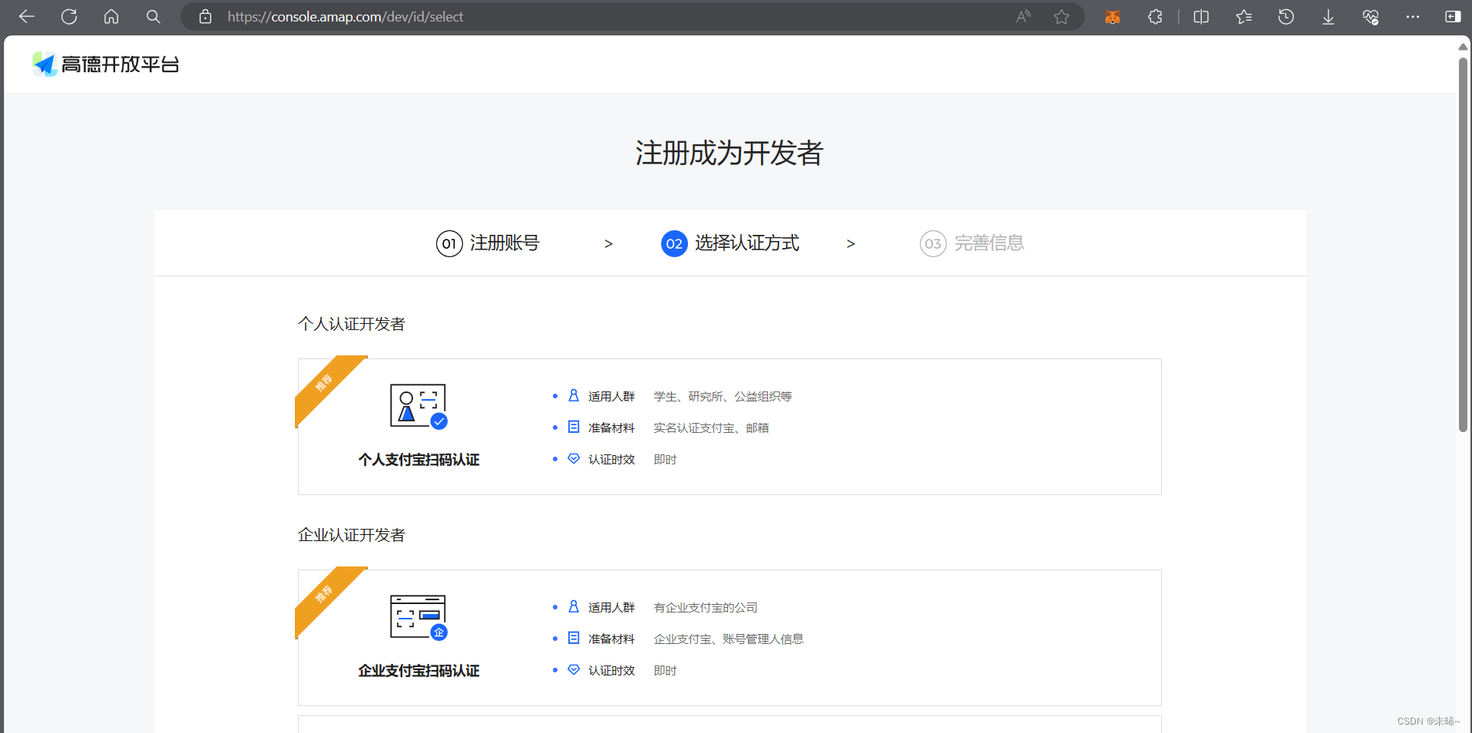Add this page to favorites
The height and width of the screenshot is (733, 1472).
(1062, 16)
